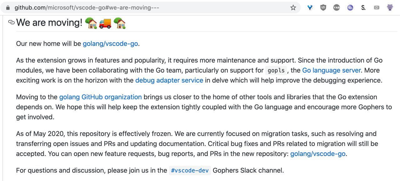This screenshot has width=400, height=181.
Task: Bookmark this page with the star icon
Action: click(x=293, y=8)
